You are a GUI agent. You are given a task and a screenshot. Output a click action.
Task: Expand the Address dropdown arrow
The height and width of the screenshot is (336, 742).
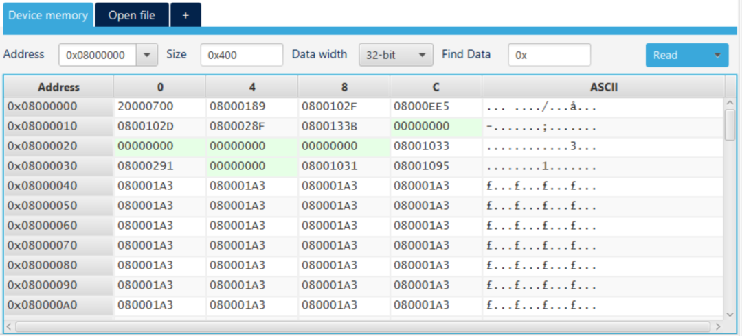[146, 56]
